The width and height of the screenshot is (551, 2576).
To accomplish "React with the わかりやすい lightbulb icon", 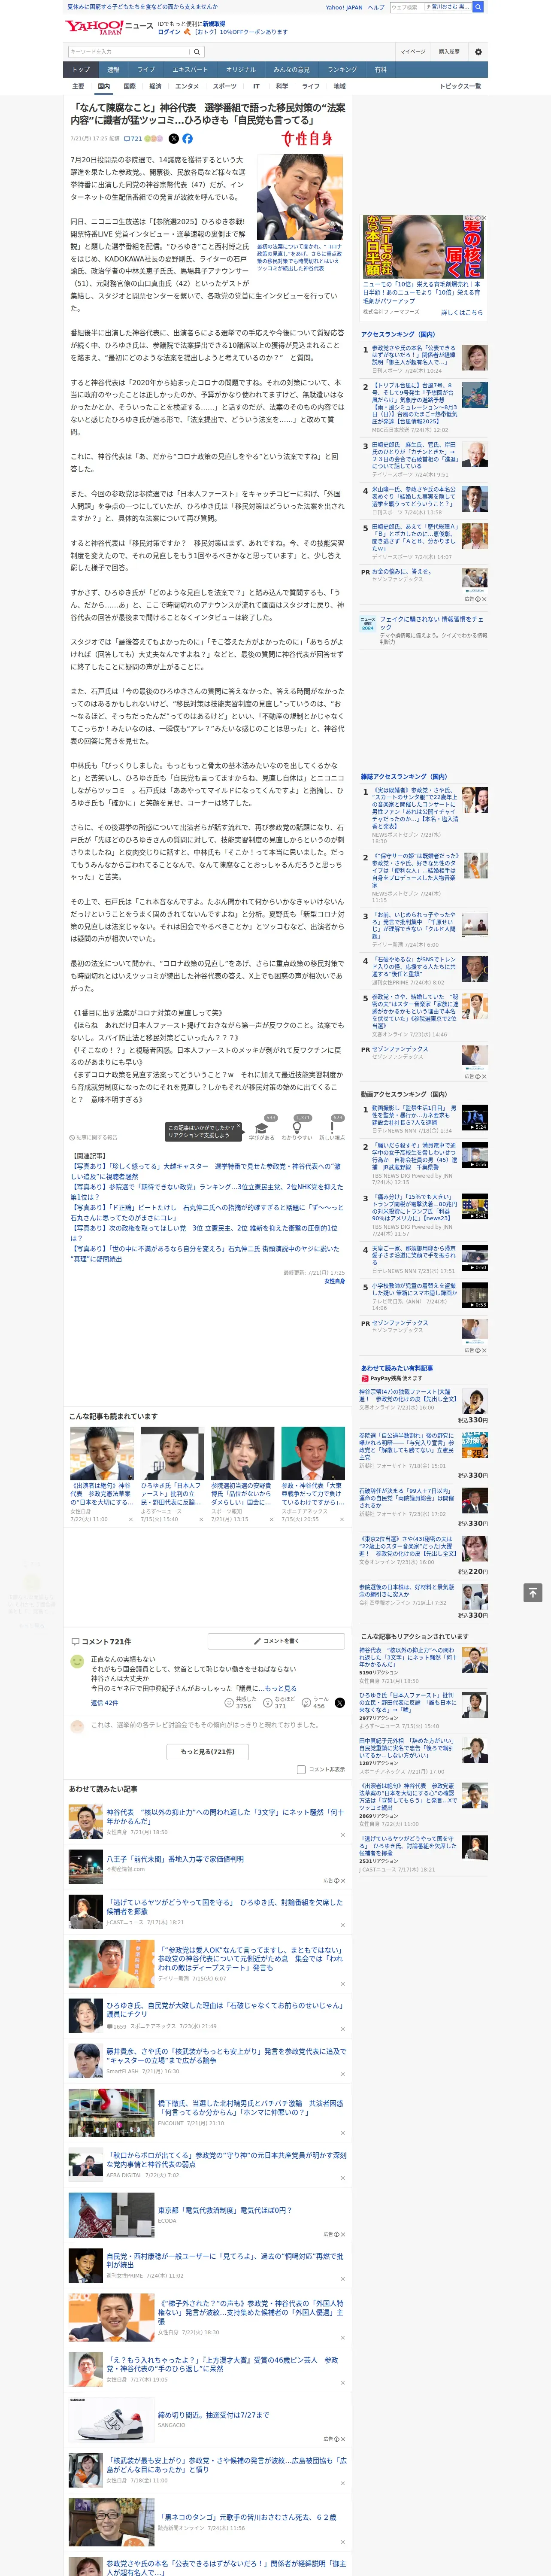I will [x=296, y=1127].
